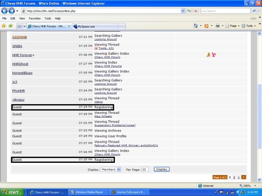
Task: Click the AIM running man icon
Action: click(x=208, y=55)
